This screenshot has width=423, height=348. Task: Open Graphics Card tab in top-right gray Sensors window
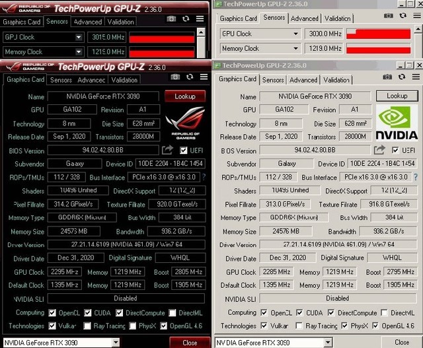coord(238,18)
